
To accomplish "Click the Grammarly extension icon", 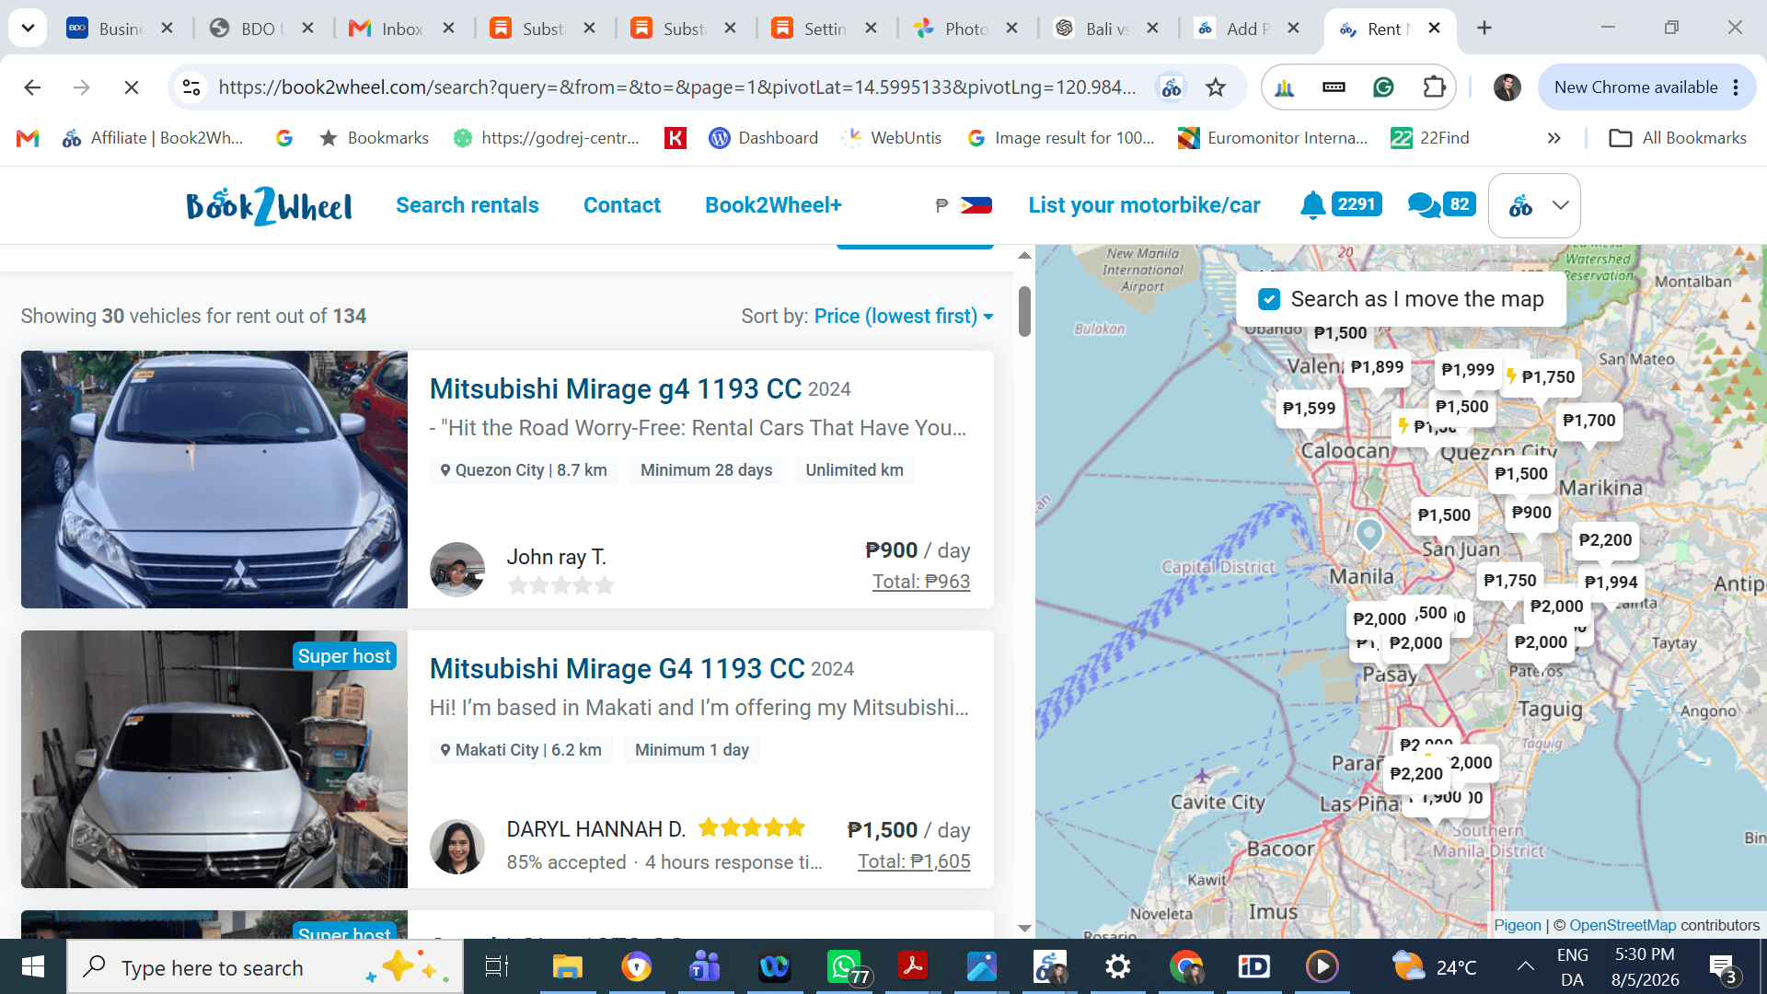I will [x=1383, y=87].
